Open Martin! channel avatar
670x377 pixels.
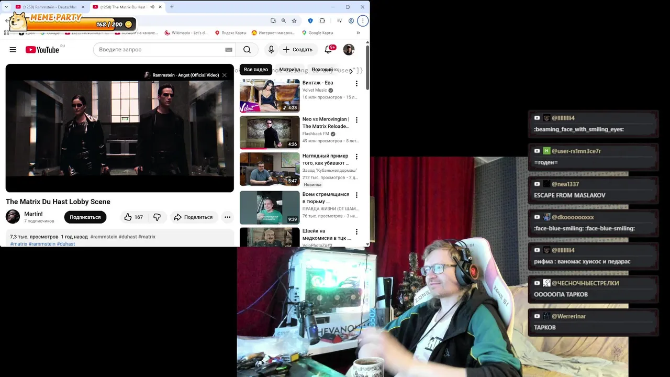13,217
